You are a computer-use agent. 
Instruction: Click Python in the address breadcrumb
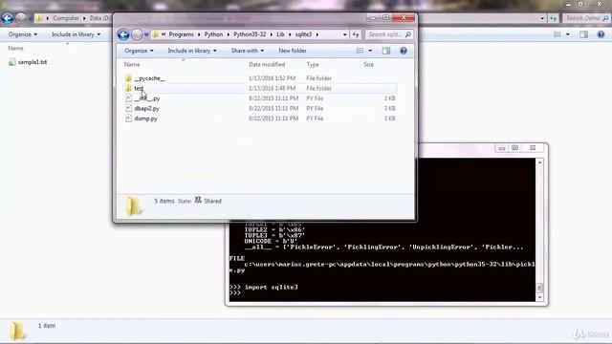(x=213, y=34)
